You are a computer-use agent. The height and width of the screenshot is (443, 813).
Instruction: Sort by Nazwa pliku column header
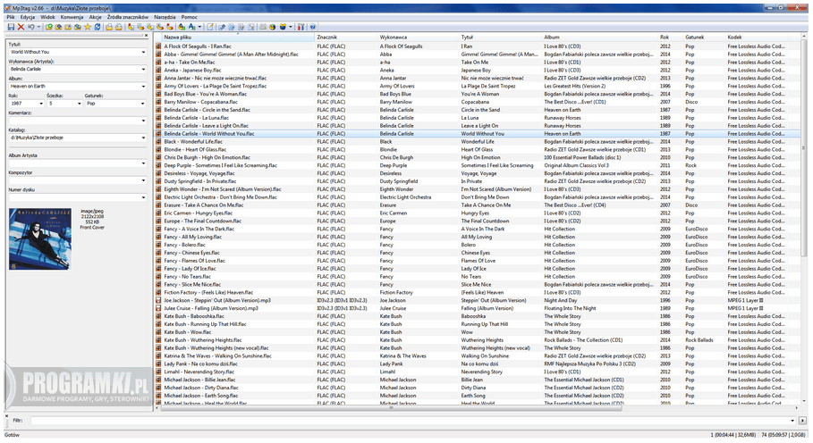tap(238, 38)
